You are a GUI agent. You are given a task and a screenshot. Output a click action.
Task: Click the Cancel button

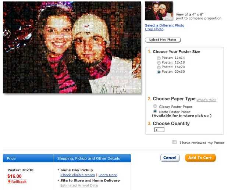(170, 158)
